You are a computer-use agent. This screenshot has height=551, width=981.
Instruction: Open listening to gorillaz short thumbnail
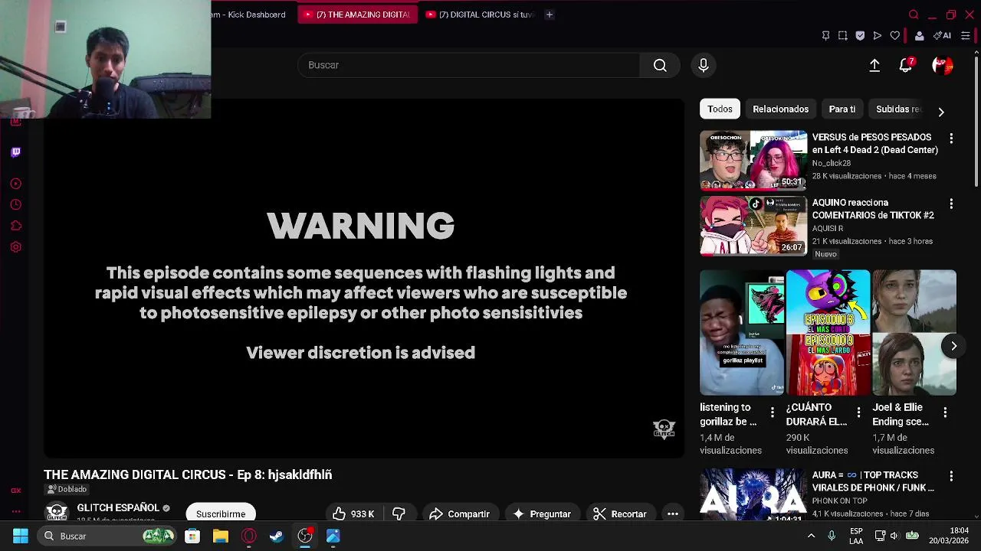[x=742, y=332]
